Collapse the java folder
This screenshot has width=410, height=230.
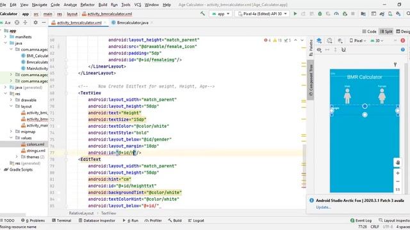coord(6,43)
